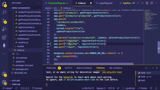
Task: Open .gitignore file
Action: [x=20, y=61]
